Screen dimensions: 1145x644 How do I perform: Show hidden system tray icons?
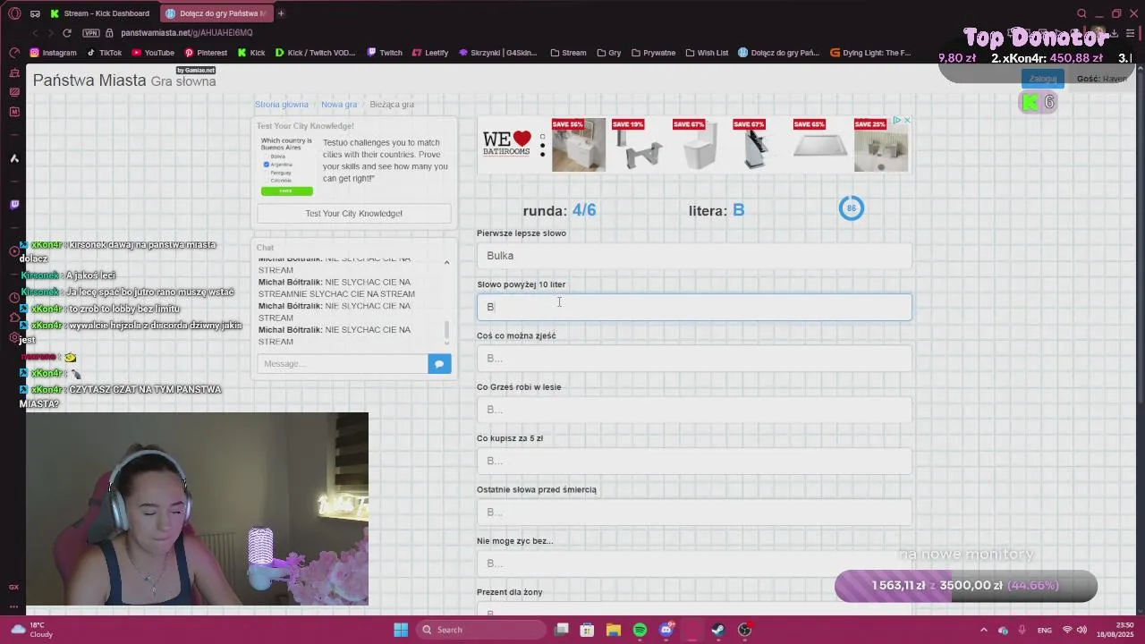coord(984,630)
